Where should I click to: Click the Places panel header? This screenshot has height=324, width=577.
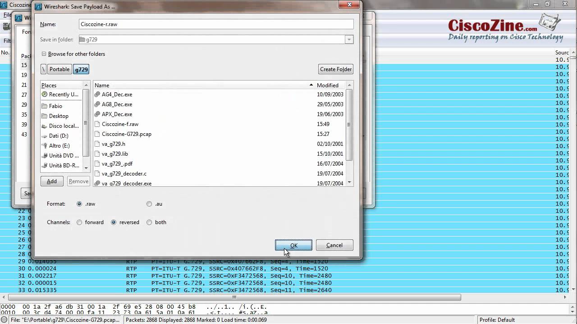tap(61, 85)
